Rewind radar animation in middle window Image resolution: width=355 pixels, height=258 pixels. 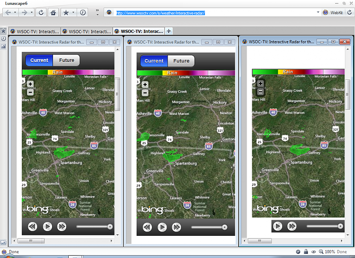(147, 227)
